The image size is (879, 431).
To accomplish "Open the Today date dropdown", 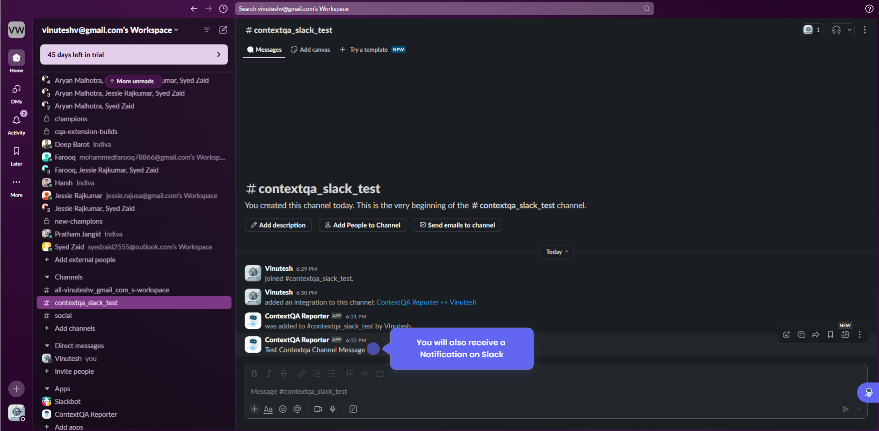I will click(556, 252).
